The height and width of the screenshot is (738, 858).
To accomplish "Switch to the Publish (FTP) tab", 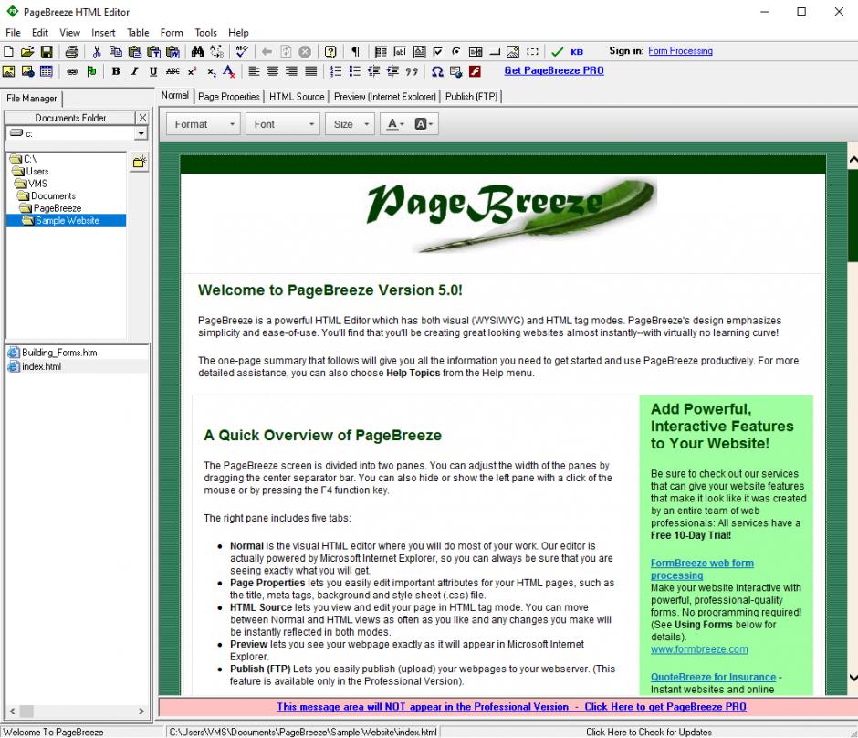I will 471,96.
